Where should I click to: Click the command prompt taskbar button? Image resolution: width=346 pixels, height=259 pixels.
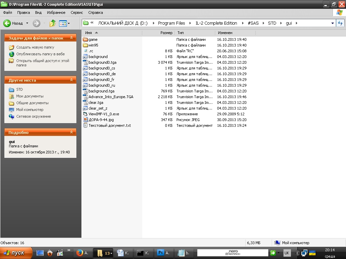(143, 253)
